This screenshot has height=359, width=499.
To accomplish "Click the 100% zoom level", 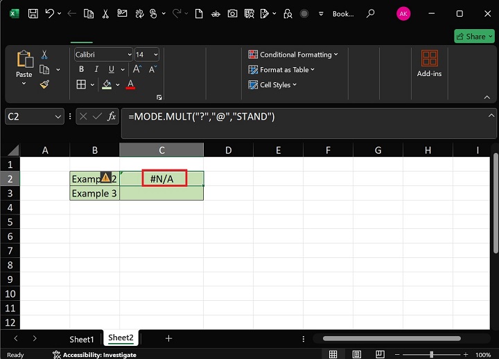I will [483, 355].
